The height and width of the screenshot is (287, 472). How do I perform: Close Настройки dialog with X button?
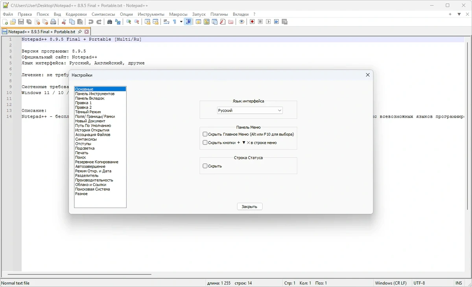368,75
